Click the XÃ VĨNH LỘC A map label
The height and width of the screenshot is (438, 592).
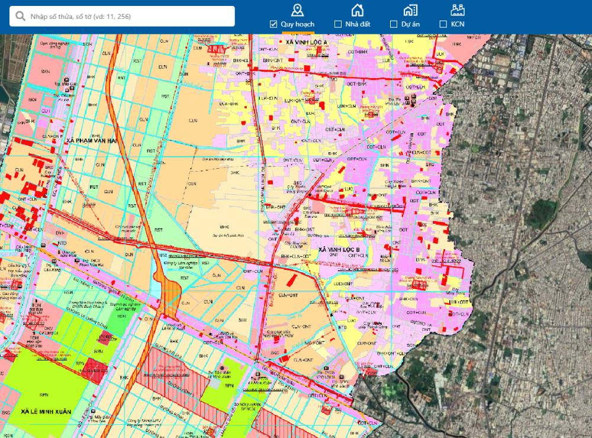[x=307, y=44]
